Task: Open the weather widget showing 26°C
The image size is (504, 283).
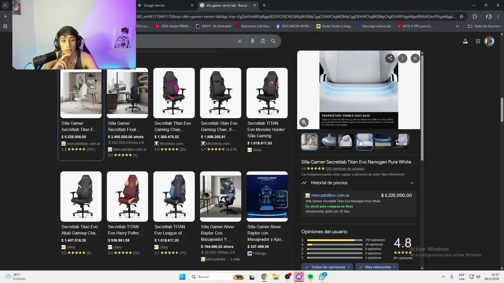Action: [15, 277]
